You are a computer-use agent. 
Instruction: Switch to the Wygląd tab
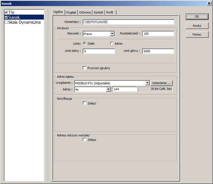point(71,12)
